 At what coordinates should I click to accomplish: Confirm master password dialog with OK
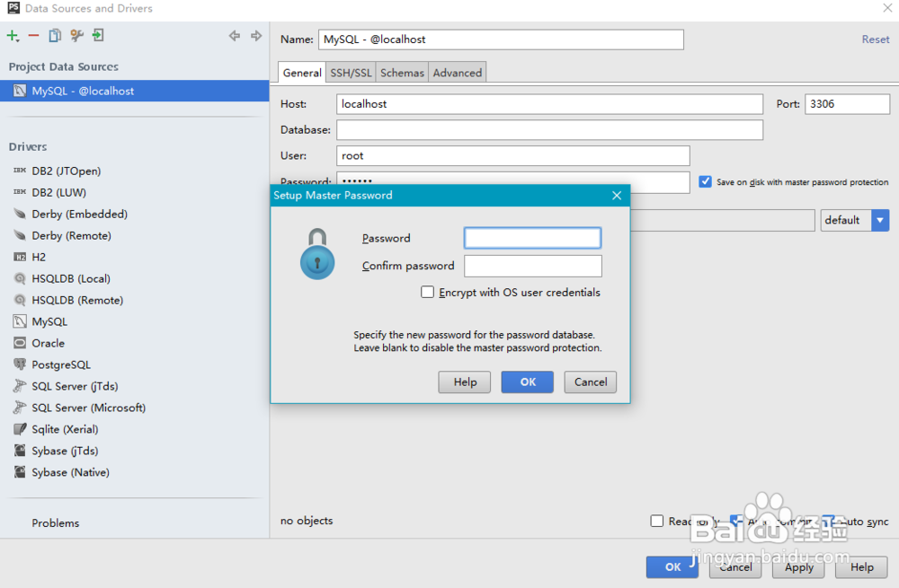(528, 382)
